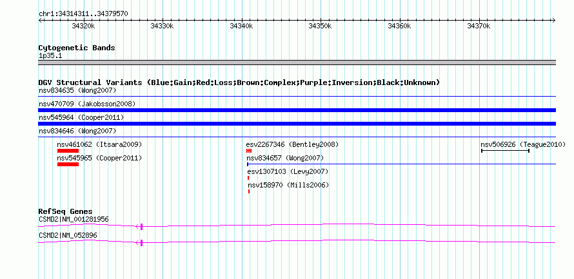Screen dimensions: 574x279
Task: Select the nsv545964 (Cooper2011) variant label
Action: pos(81,117)
